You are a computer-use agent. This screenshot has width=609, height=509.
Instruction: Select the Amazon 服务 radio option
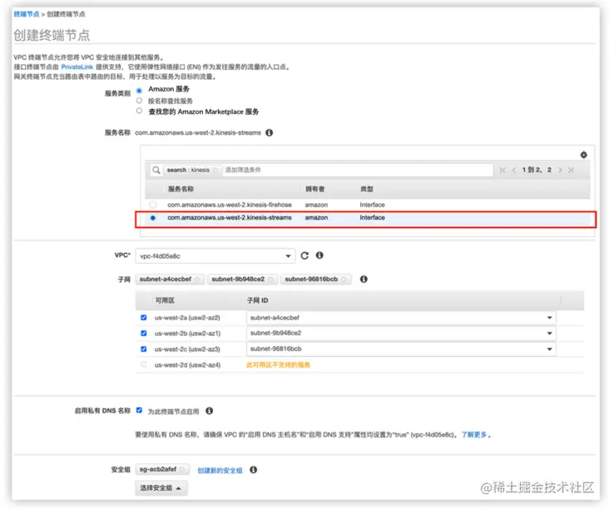coord(139,91)
